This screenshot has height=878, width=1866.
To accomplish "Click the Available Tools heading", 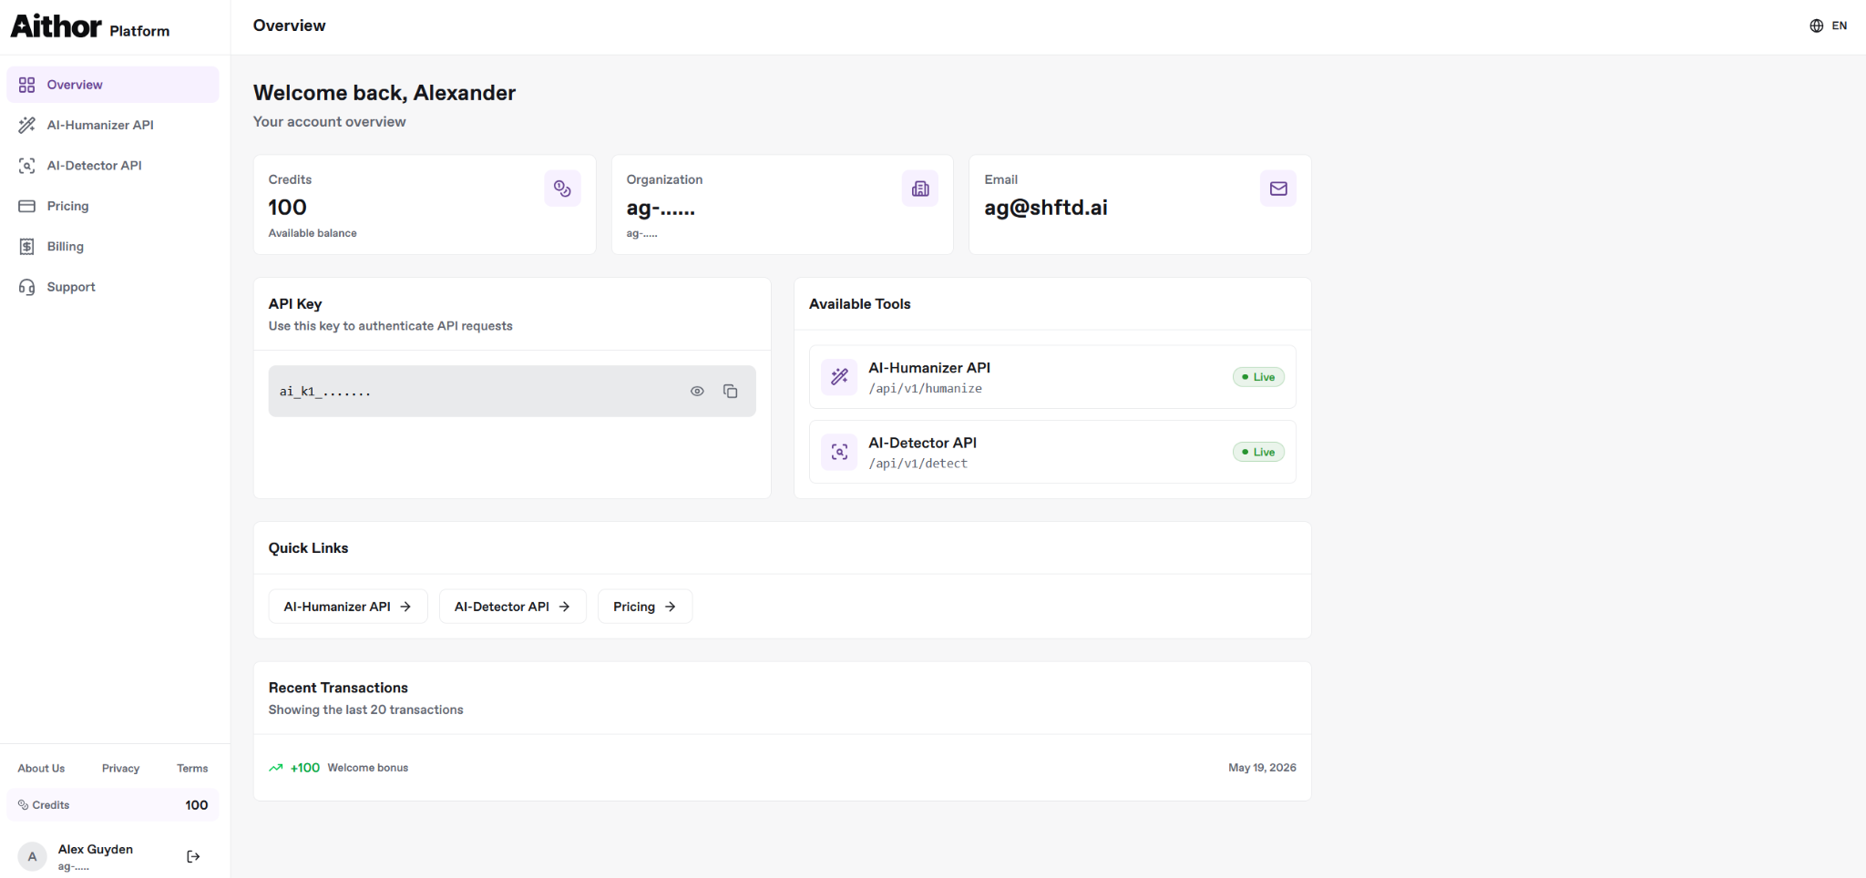I will coord(860,304).
